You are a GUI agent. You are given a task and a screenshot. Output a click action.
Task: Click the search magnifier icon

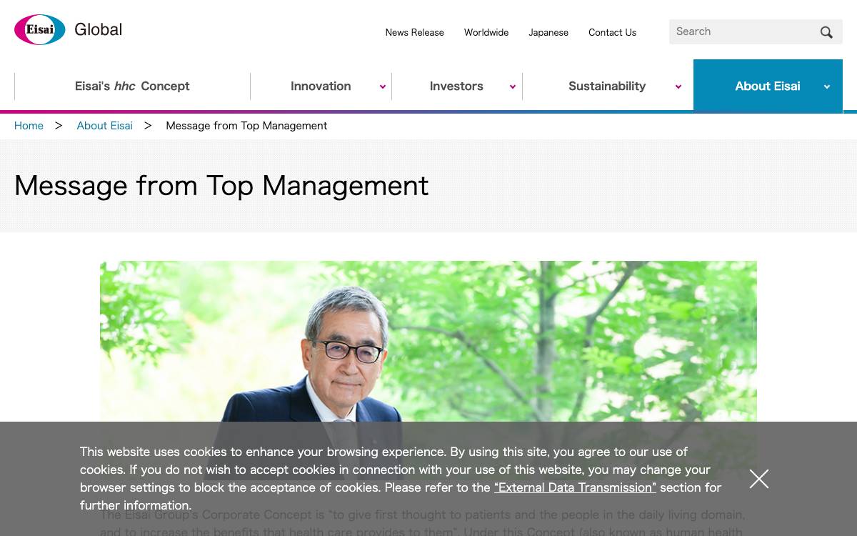pos(826,32)
